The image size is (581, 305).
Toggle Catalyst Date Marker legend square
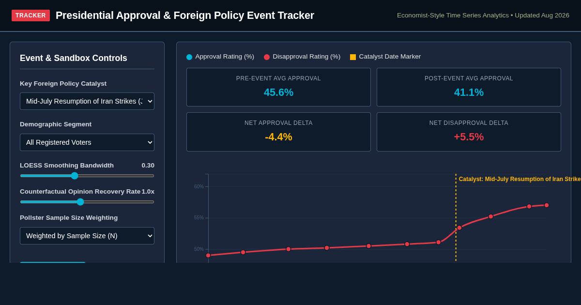(353, 57)
